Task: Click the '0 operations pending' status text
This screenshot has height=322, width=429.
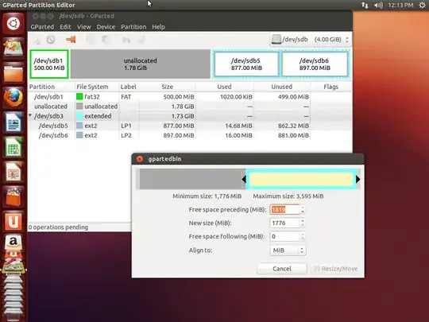Action: coord(58,227)
